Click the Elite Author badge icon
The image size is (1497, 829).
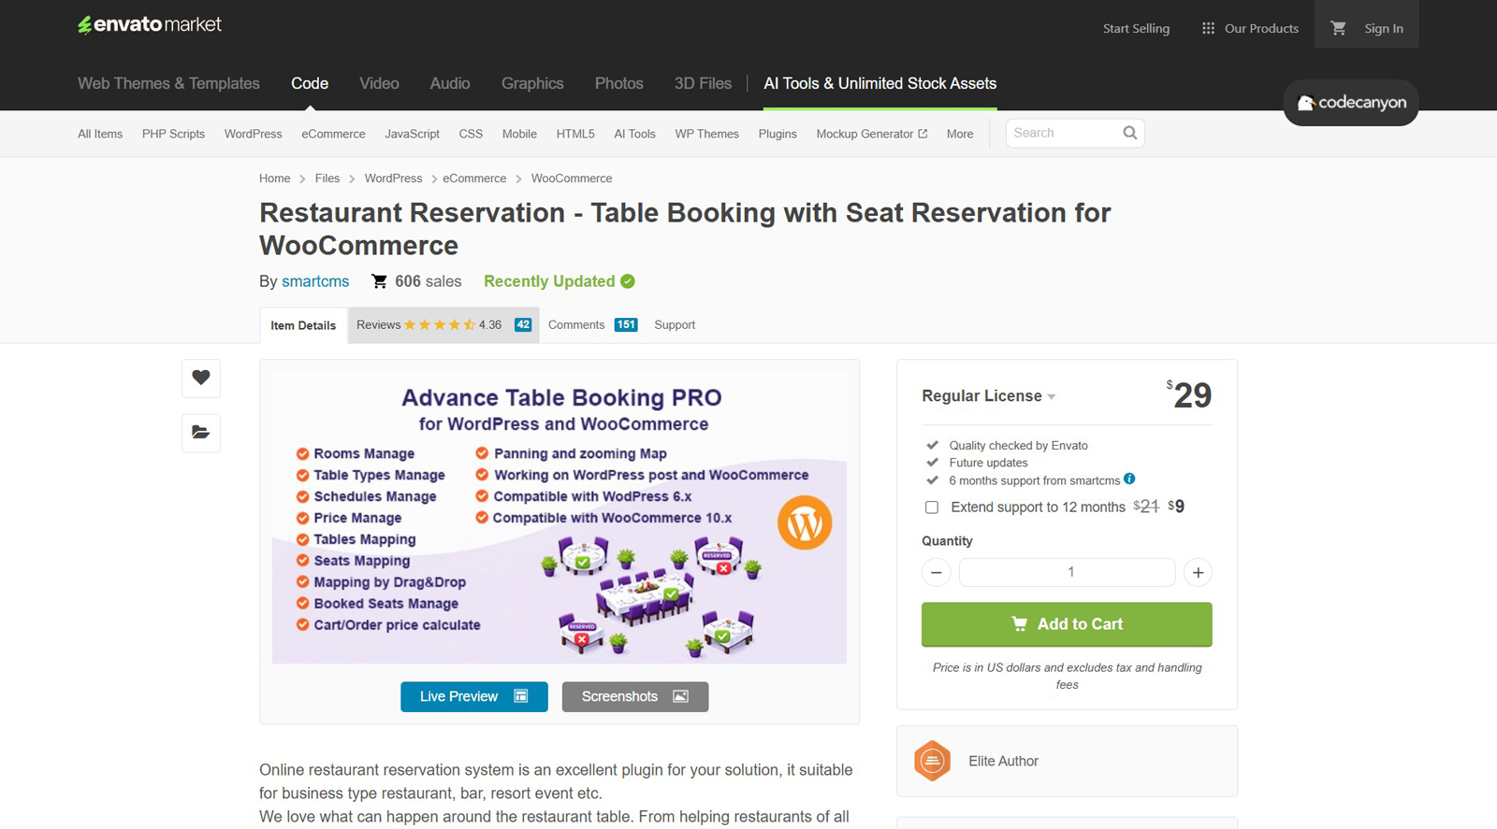pyautogui.click(x=932, y=761)
